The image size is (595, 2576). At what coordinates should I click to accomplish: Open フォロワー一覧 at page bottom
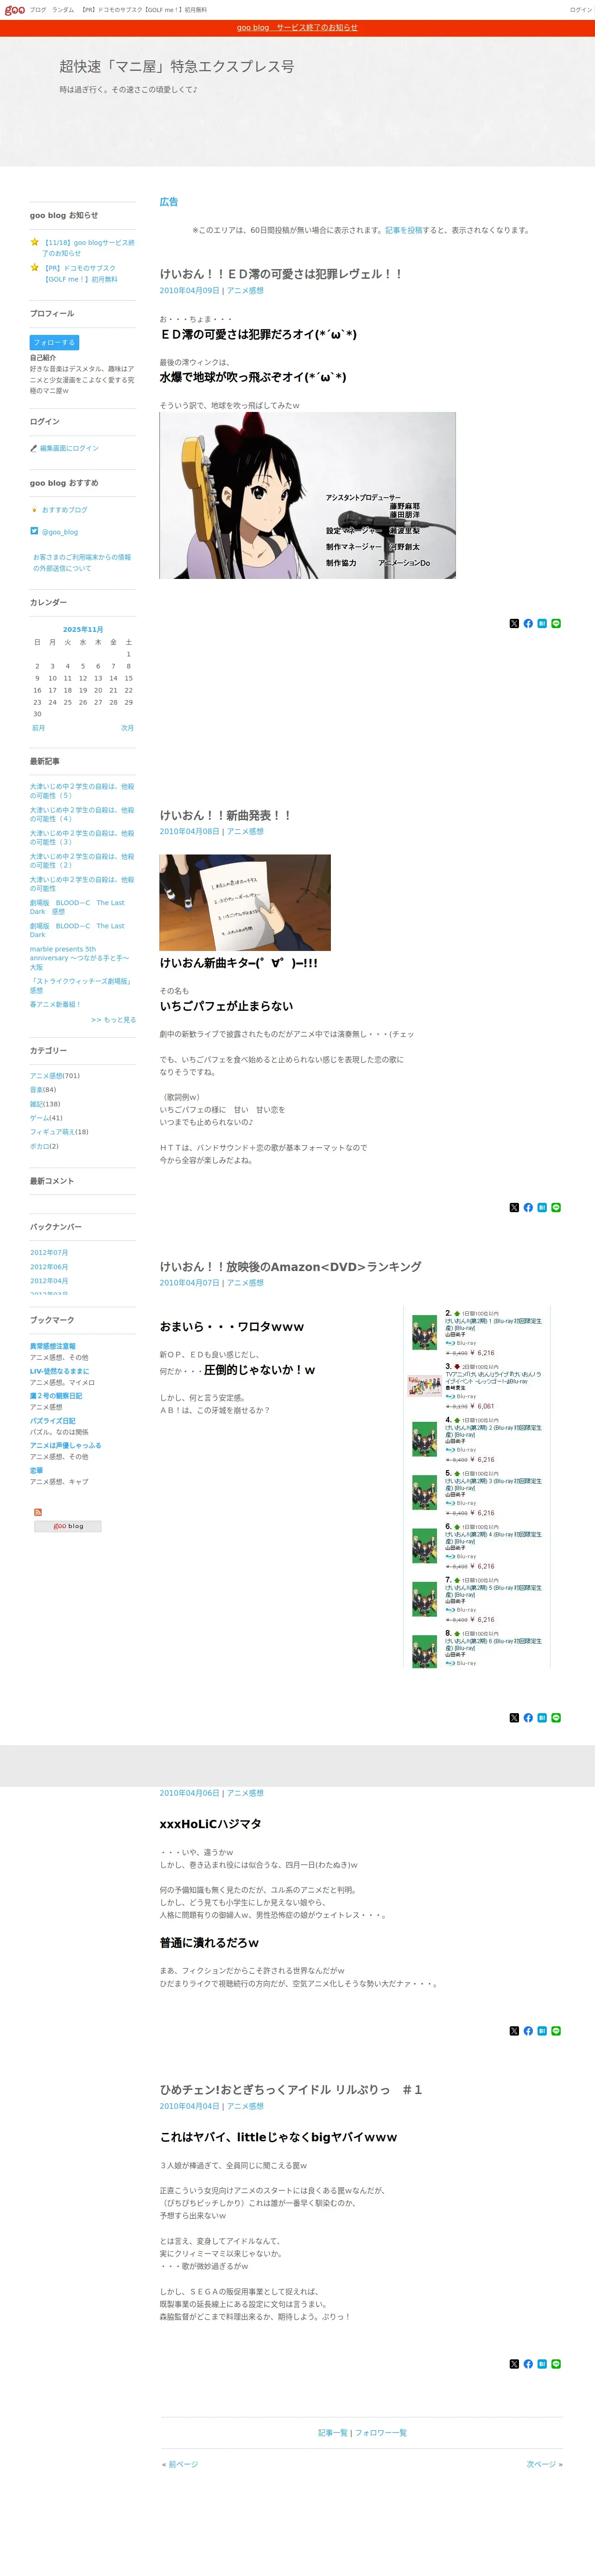[x=380, y=2432]
